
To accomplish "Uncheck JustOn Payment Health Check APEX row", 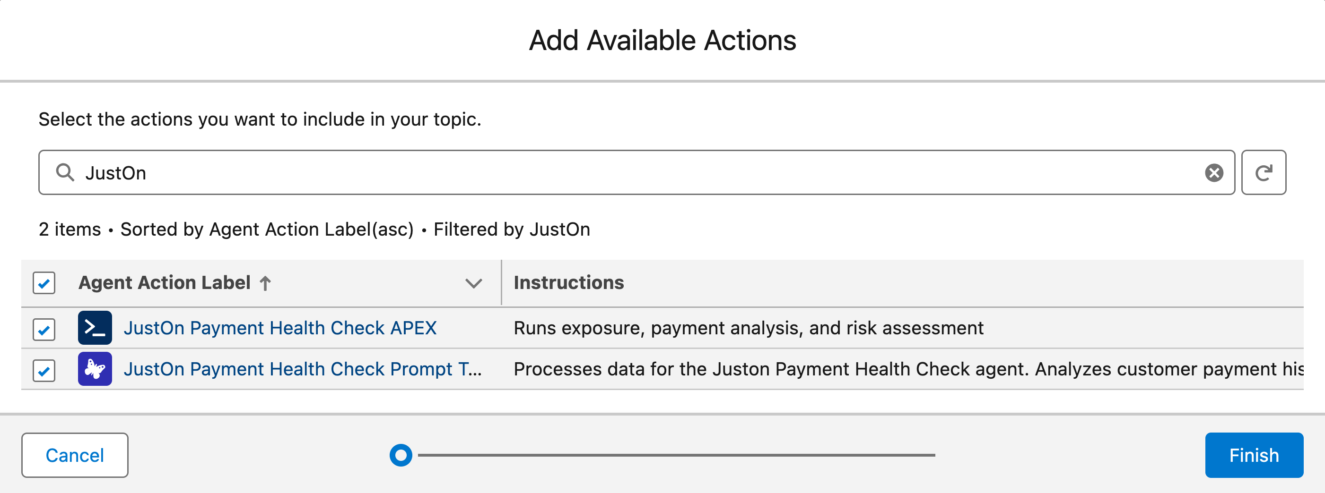I will click(x=44, y=330).
